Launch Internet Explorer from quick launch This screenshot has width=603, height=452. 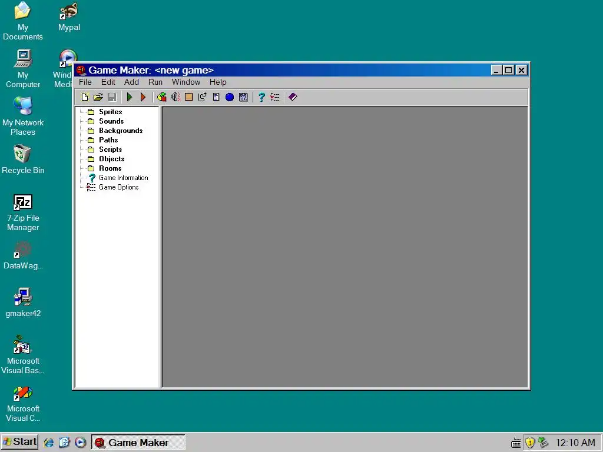click(48, 443)
